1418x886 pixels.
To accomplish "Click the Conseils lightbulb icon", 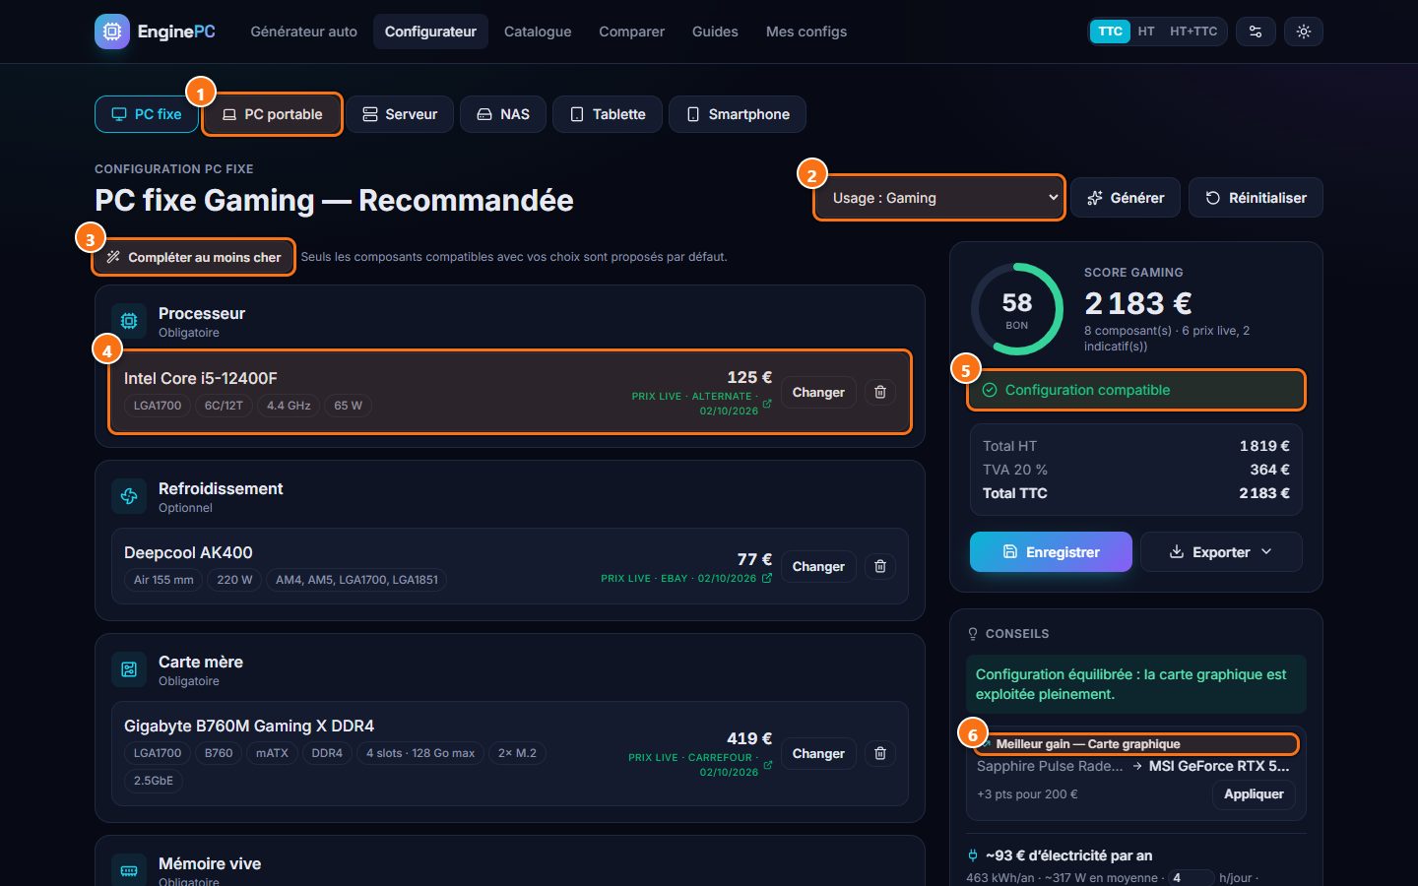I will (x=973, y=634).
